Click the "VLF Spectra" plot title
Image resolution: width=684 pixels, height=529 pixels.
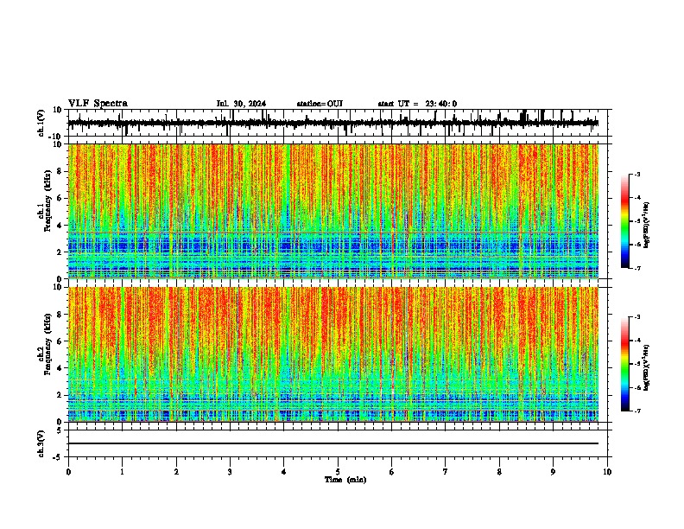pos(98,104)
